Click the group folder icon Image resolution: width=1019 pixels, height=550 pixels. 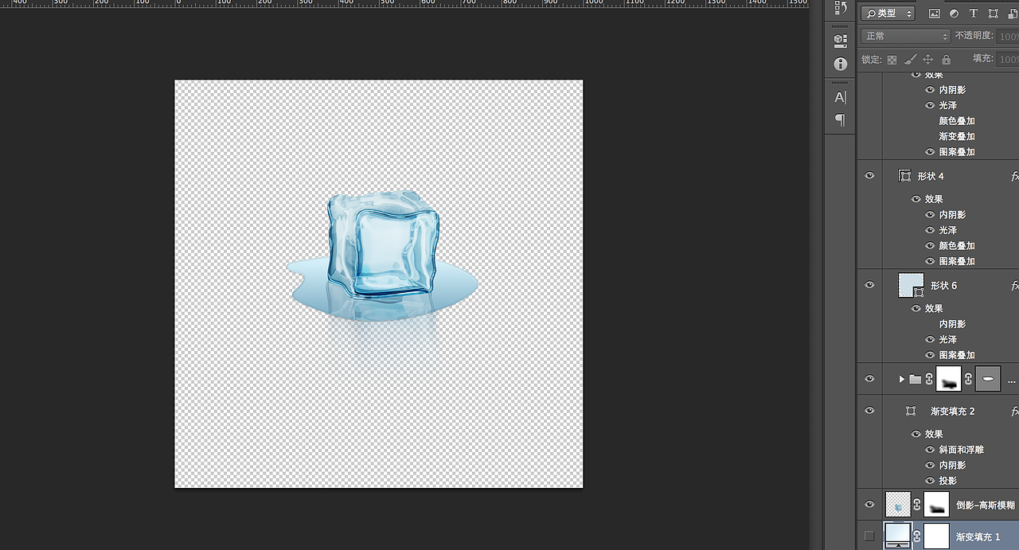click(916, 379)
